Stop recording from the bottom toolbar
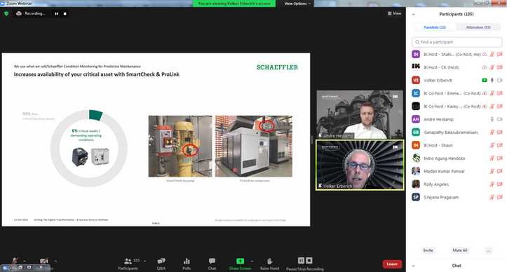Screen dimensions: 507x272 (309, 260)
